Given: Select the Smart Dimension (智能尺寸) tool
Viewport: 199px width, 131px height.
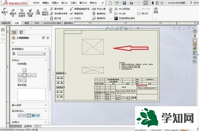Looking at the screenshot, I should (x=5, y=12).
